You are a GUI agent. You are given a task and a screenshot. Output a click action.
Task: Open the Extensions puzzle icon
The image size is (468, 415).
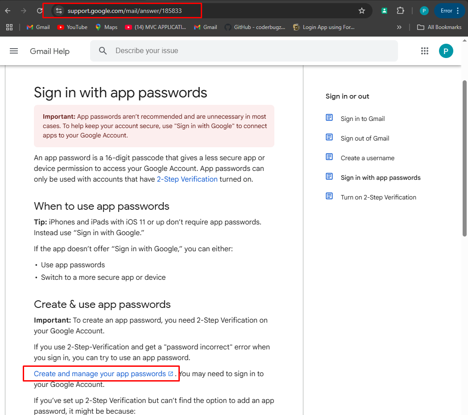(400, 11)
